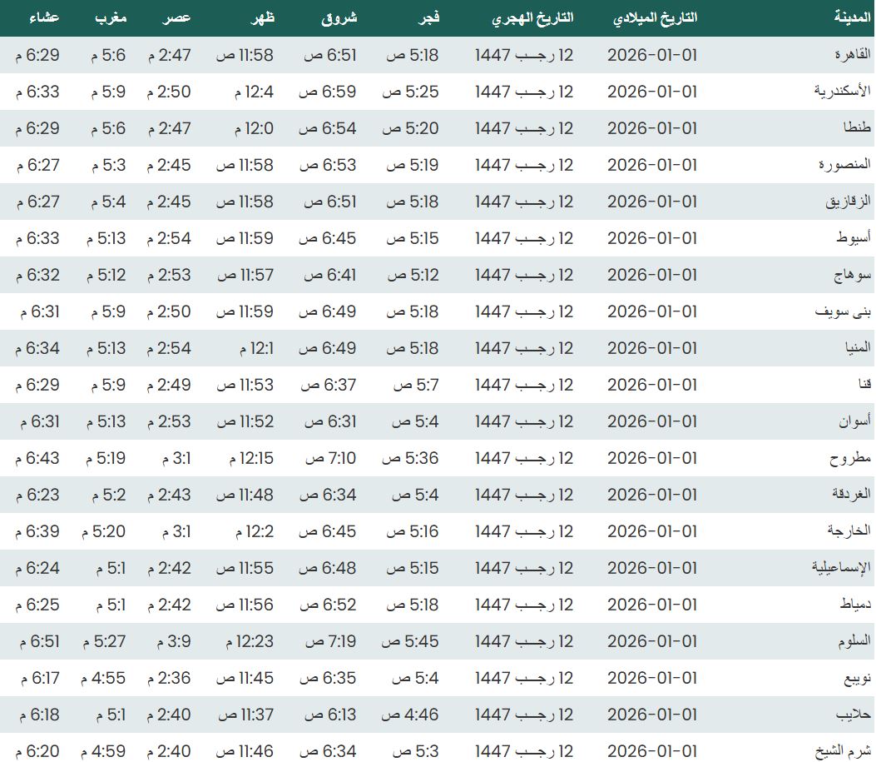This screenshot has height=762, width=876.
Task: Select Maghrib time 4:55 م for نويبع
Action: tap(103, 678)
